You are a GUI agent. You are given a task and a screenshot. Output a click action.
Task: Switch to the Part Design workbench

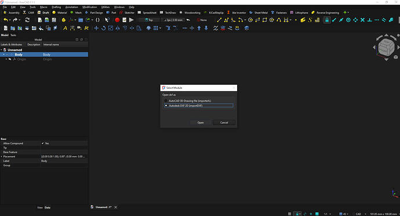pos(94,13)
